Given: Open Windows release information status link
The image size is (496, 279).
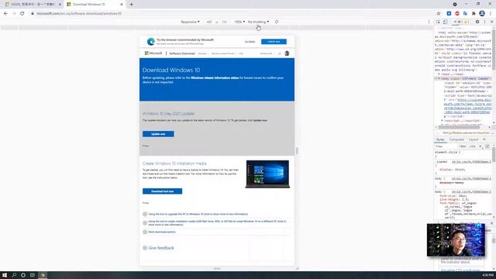Looking at the screenshot, I should click(x=215, y=77).
